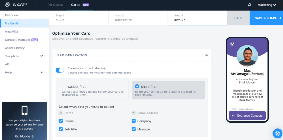Screen dimensions: 283x140
Task: Click 'Select what data you want to collect'
Action: [x=87, y=107]
